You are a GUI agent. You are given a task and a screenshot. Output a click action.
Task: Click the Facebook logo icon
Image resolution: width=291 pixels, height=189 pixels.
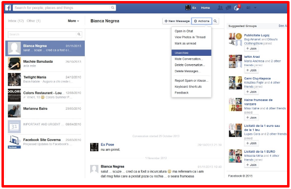coord(8,8)
